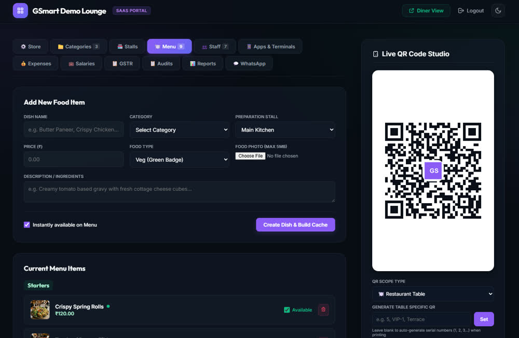Toggle dark mode moon icon
Image resolution: width=519 pixels, height=338 pixels.
pyautogui.click(x=498, y=10)
